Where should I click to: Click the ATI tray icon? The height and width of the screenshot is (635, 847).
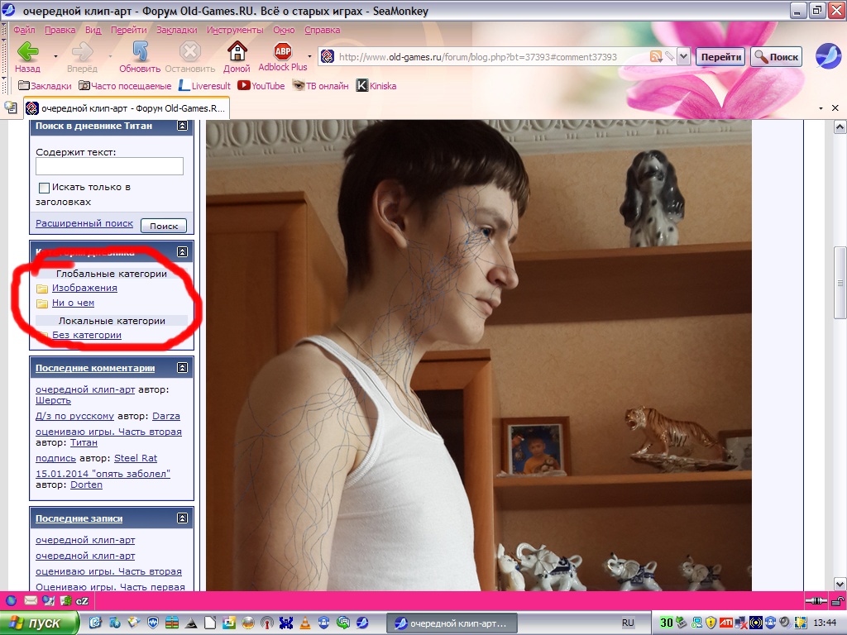click(726, 623)
